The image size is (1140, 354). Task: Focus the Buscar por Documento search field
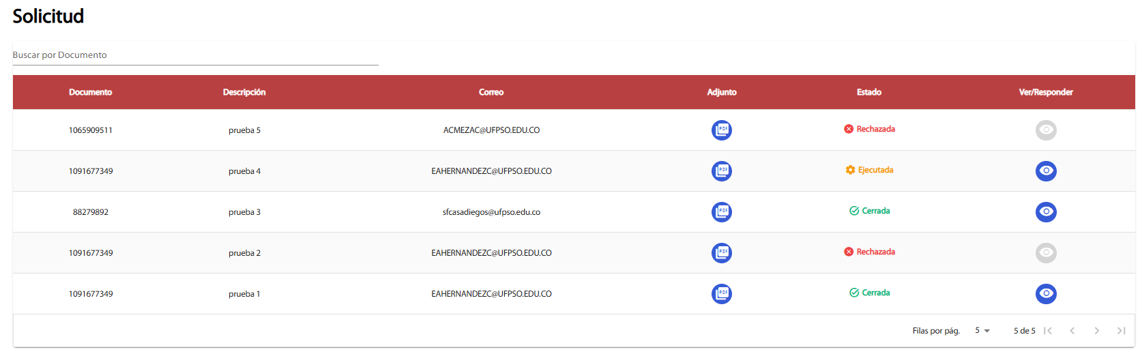click(195, 55)
